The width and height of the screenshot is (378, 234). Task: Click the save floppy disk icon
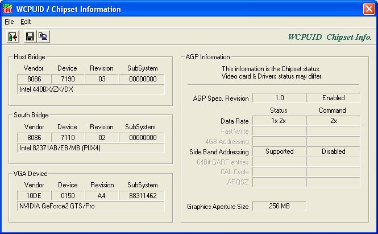(x=30, y=36)
